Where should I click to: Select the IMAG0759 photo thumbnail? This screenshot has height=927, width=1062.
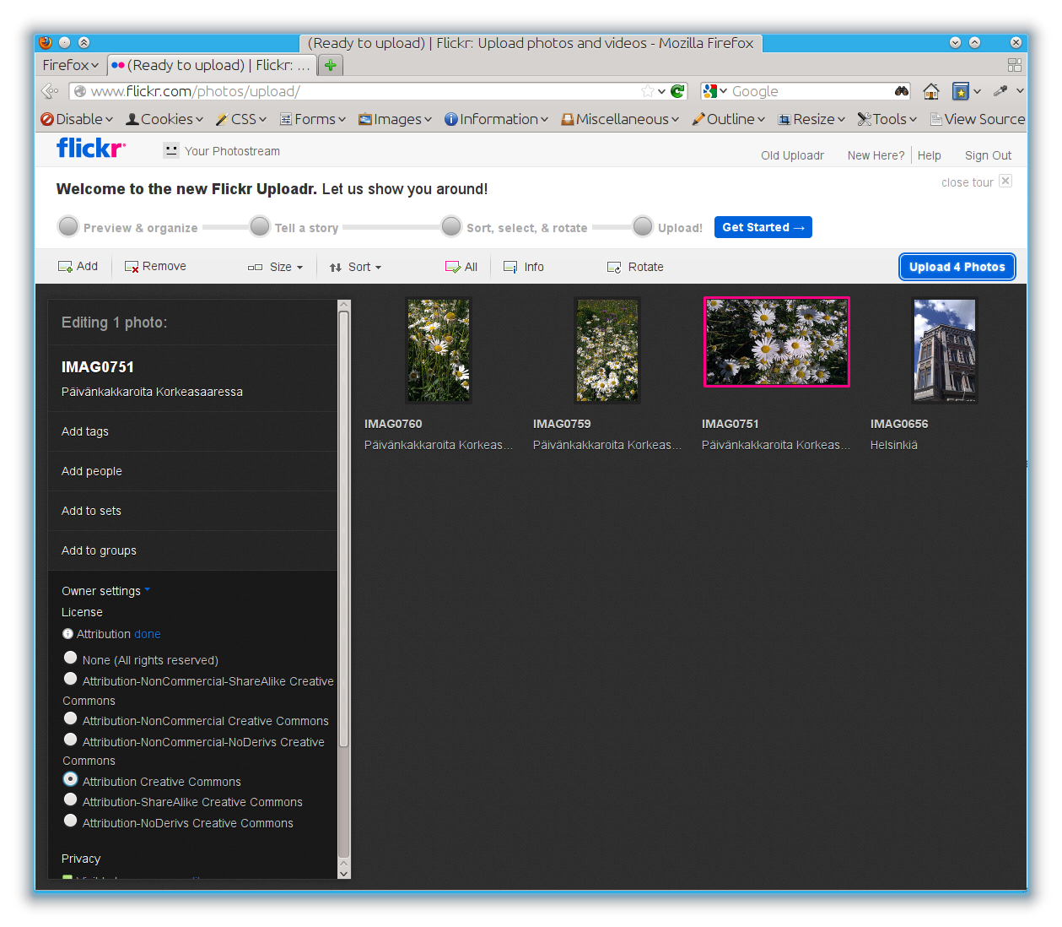(x=607, y=350)
